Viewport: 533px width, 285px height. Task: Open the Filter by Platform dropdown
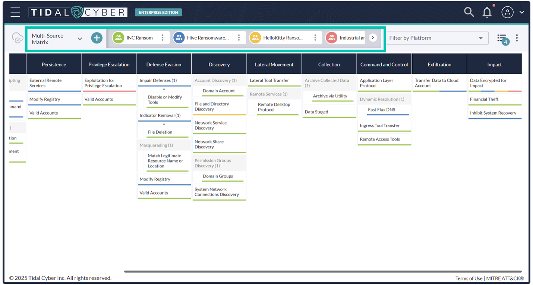(436, 38)
